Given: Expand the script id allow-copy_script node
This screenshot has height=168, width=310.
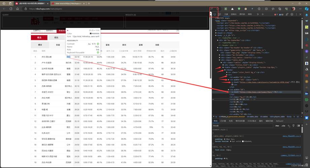Looking at the screenshot, I should [216, 30].
